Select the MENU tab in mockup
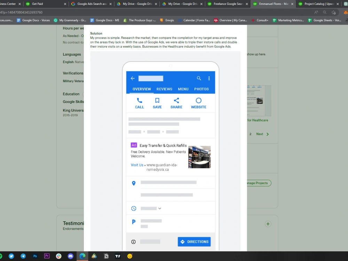The height and width of the screenshot is (261, 348). pyautogui.click(x=183, y=89)
